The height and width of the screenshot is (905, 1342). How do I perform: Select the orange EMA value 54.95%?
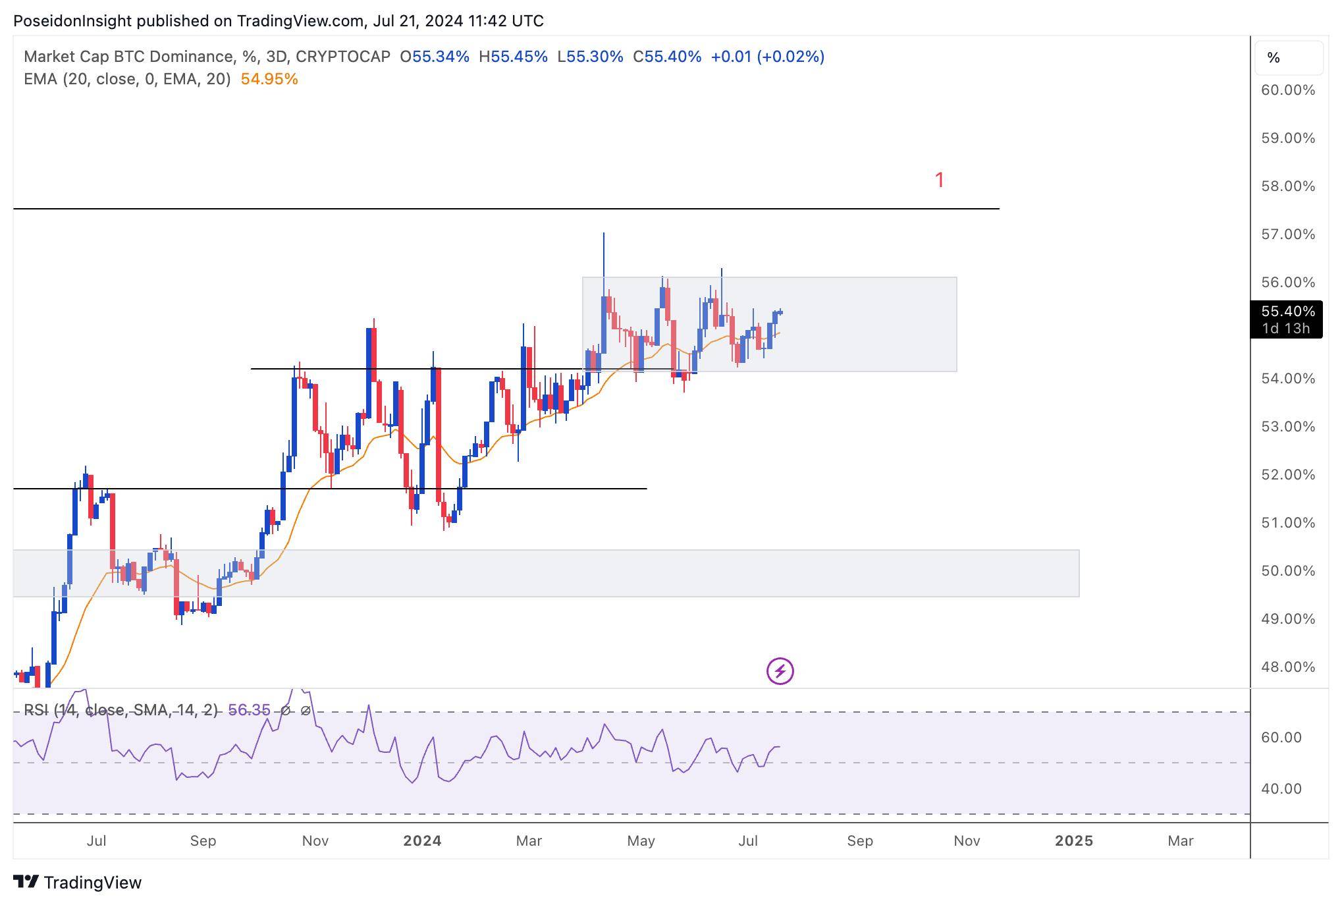click(269, 79)
